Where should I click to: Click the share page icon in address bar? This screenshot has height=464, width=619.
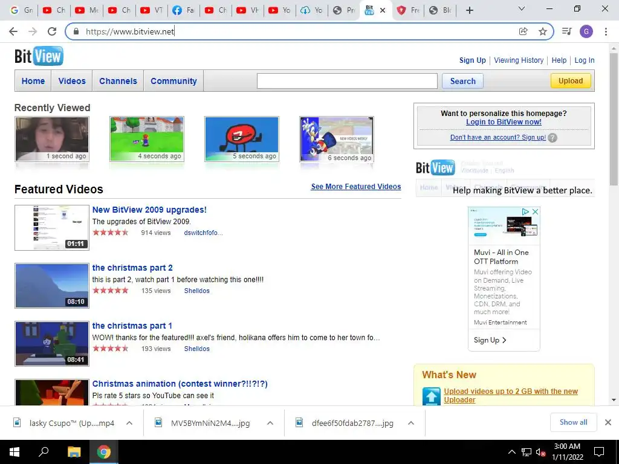[523, 31]
